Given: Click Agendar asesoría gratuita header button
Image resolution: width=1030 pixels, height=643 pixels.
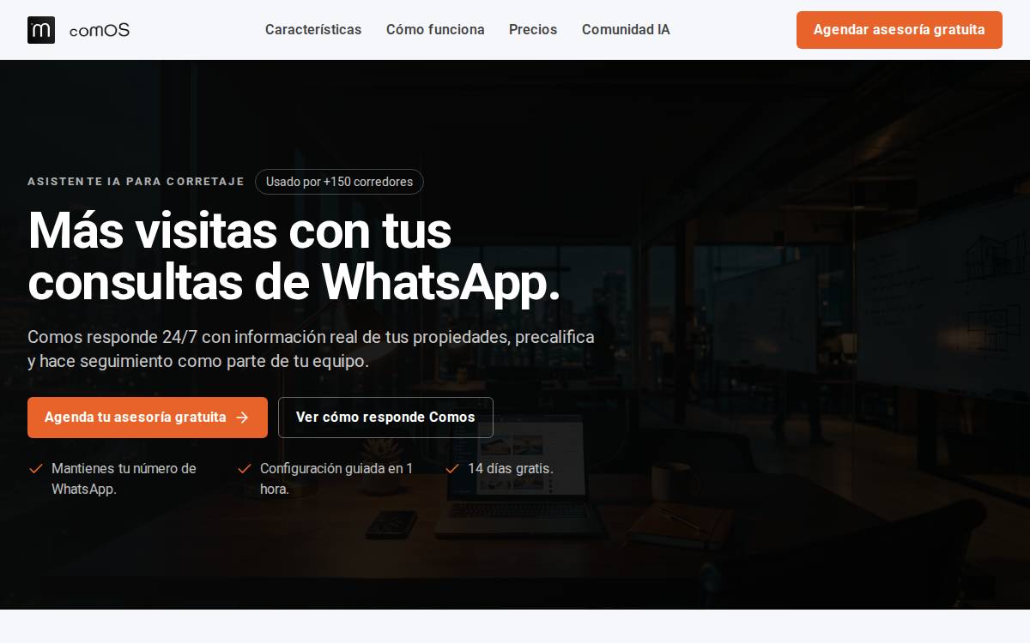Looking at the screenshot, I should click(900, 30).
